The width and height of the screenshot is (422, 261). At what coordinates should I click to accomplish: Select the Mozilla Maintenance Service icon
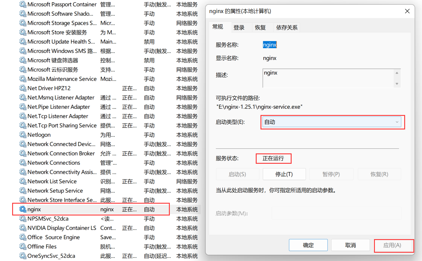(23, 79)
